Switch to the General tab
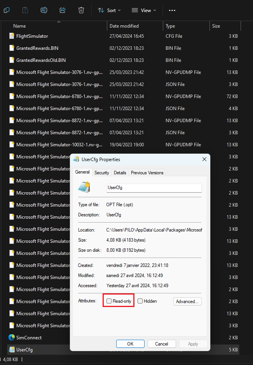253x365 pixels. click(82, 172)
